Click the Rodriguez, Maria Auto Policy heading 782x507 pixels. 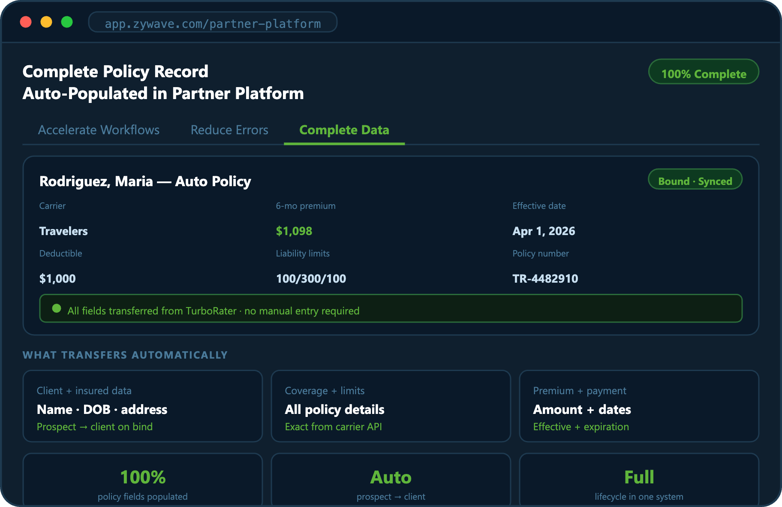point(145,181)
